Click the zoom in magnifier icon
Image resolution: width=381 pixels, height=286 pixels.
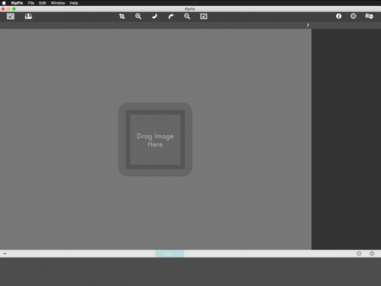tap(138, 16)
